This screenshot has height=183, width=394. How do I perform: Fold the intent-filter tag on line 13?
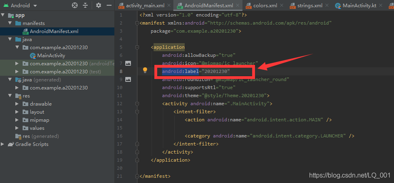pyautogui.click(x=137, y=112)
